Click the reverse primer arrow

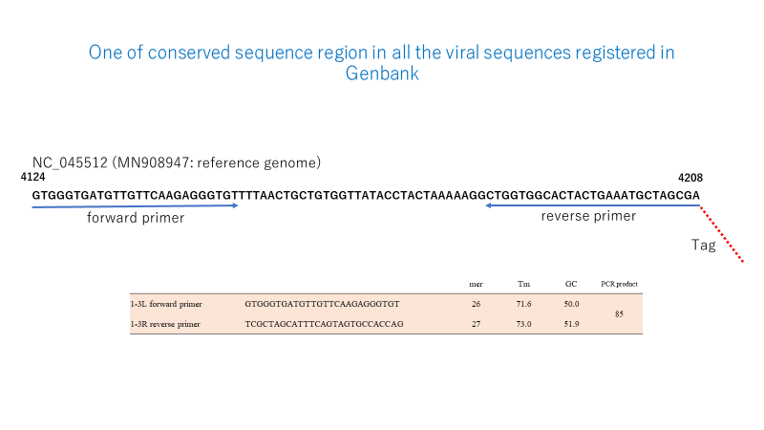pyautogui.click(x=592, y=205)
